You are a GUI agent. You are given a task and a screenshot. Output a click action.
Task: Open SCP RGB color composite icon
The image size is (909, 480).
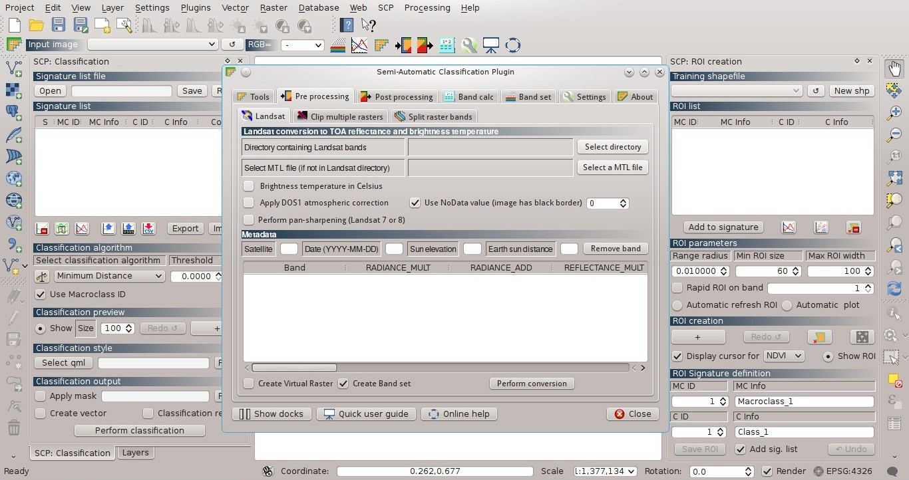pyautogui.click(x=337, y=45)
